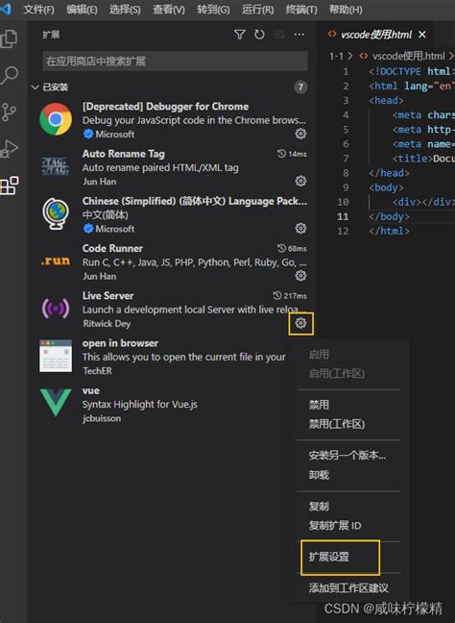Open the Run and Debug view icon
The width and height of the screenshot is (455, 623).
[x=9, y=149]
